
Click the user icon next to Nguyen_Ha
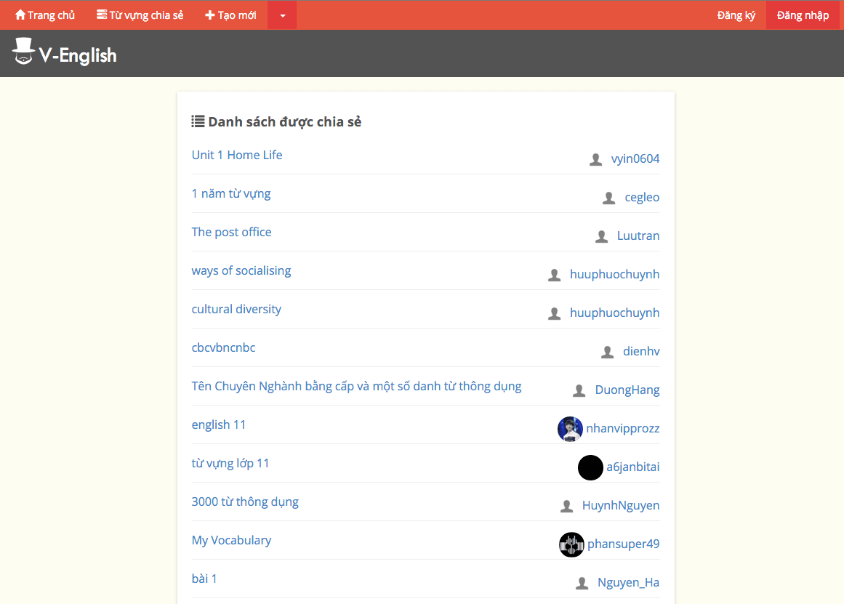tap(582, 583)
